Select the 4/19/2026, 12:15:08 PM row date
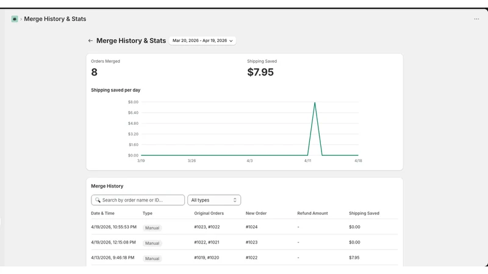Viewport: 488px width, 274px height. 113,242
